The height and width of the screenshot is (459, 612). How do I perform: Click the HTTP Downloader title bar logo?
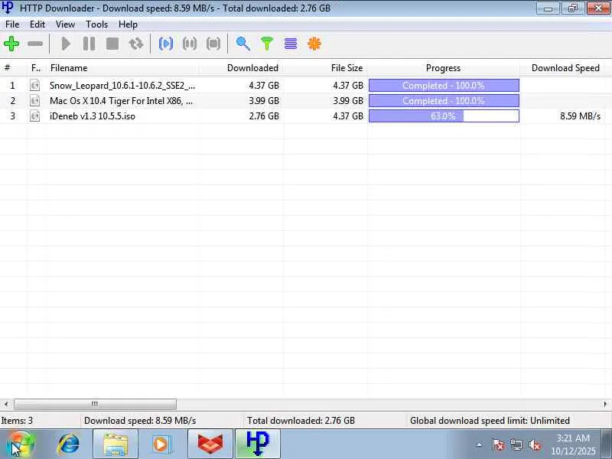(8, 8)
